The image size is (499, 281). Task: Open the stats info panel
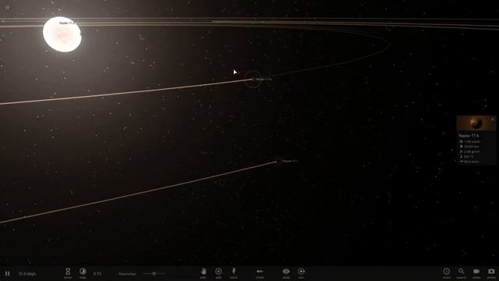pos(447,273)
